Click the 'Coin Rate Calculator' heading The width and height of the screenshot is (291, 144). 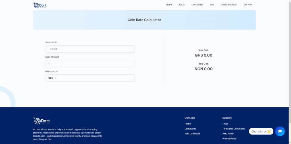(144, 20)
